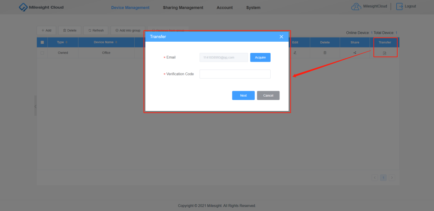Click the trash icon in the Office row
Screen dimensions: 434x211
point(325,53)
